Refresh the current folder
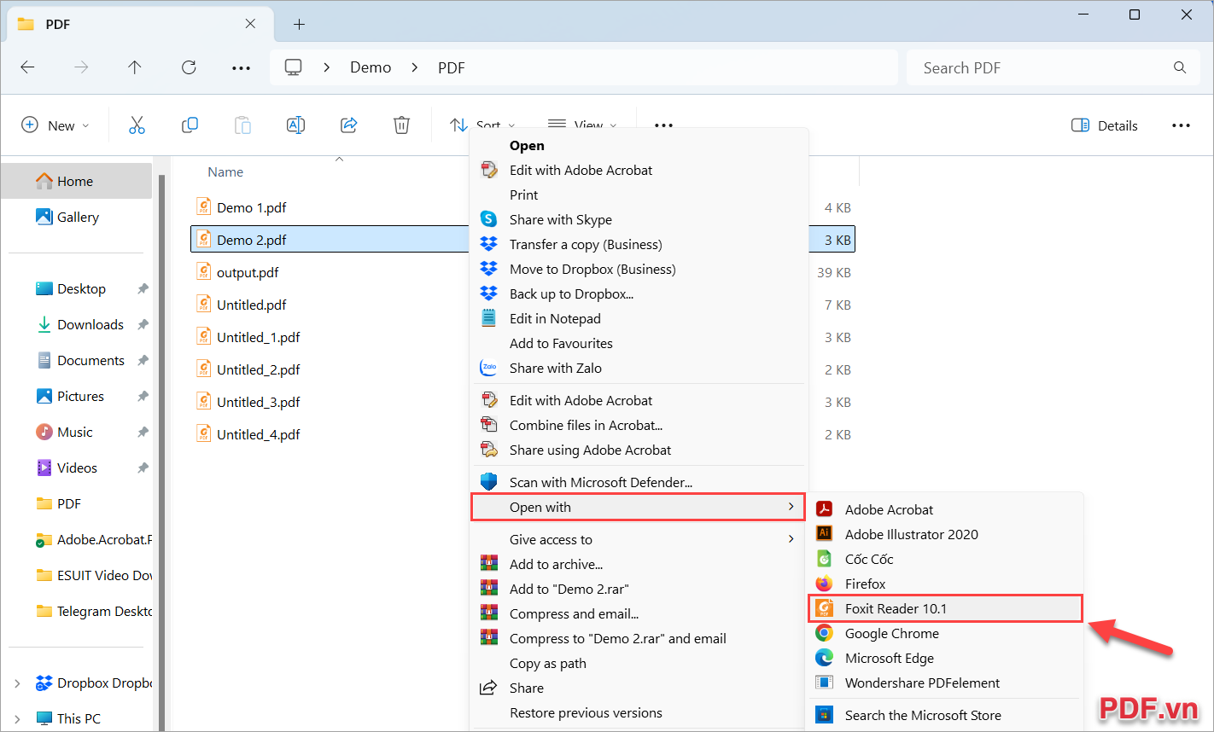Image resolution: width=1214 pixels, height=732 pixels. (x=189, y=67)
